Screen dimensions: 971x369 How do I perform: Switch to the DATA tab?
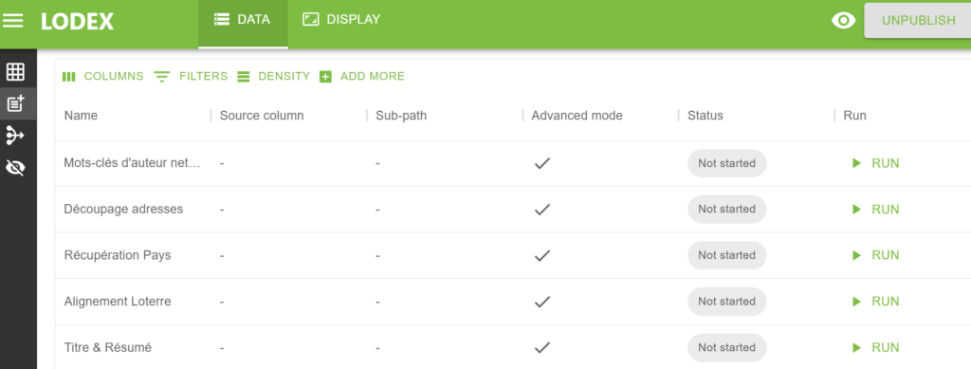point(243,20)
